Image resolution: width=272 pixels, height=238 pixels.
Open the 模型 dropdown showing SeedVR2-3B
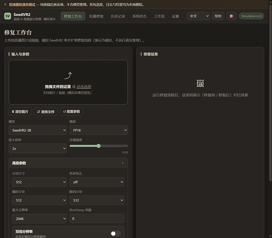(38, 130)
